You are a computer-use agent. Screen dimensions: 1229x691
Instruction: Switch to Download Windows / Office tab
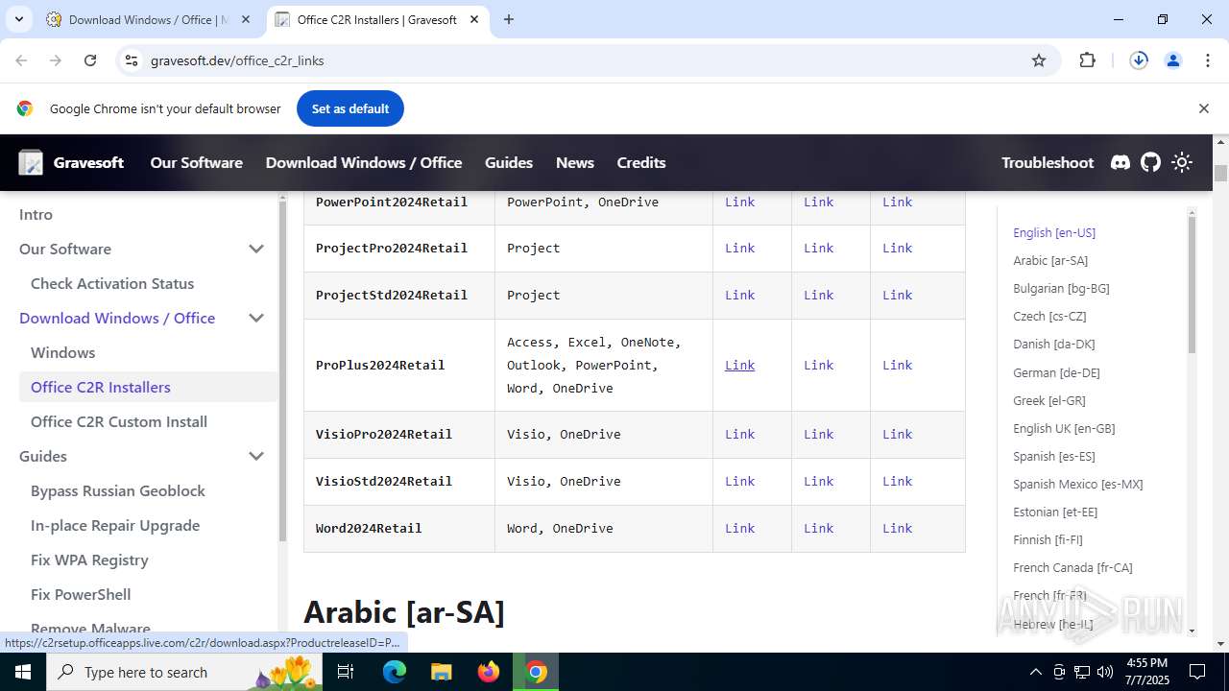pos(149,19)
